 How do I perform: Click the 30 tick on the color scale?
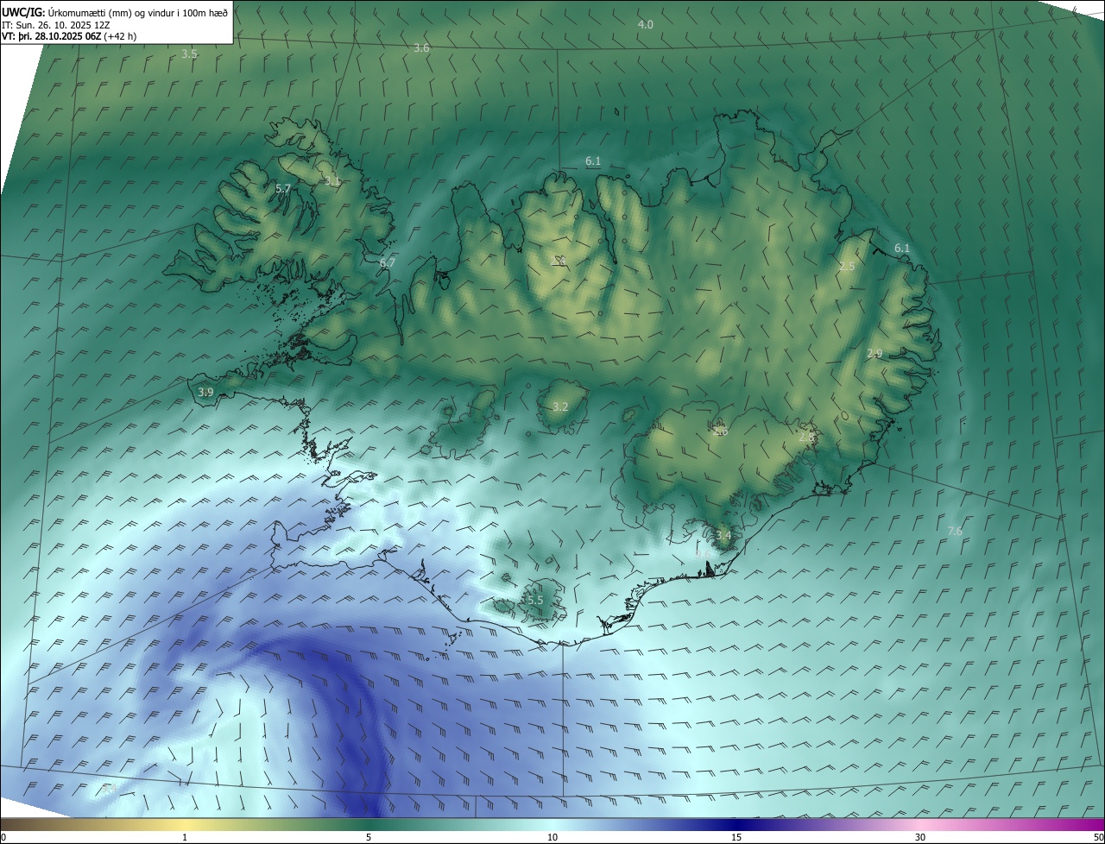(920, 837)
